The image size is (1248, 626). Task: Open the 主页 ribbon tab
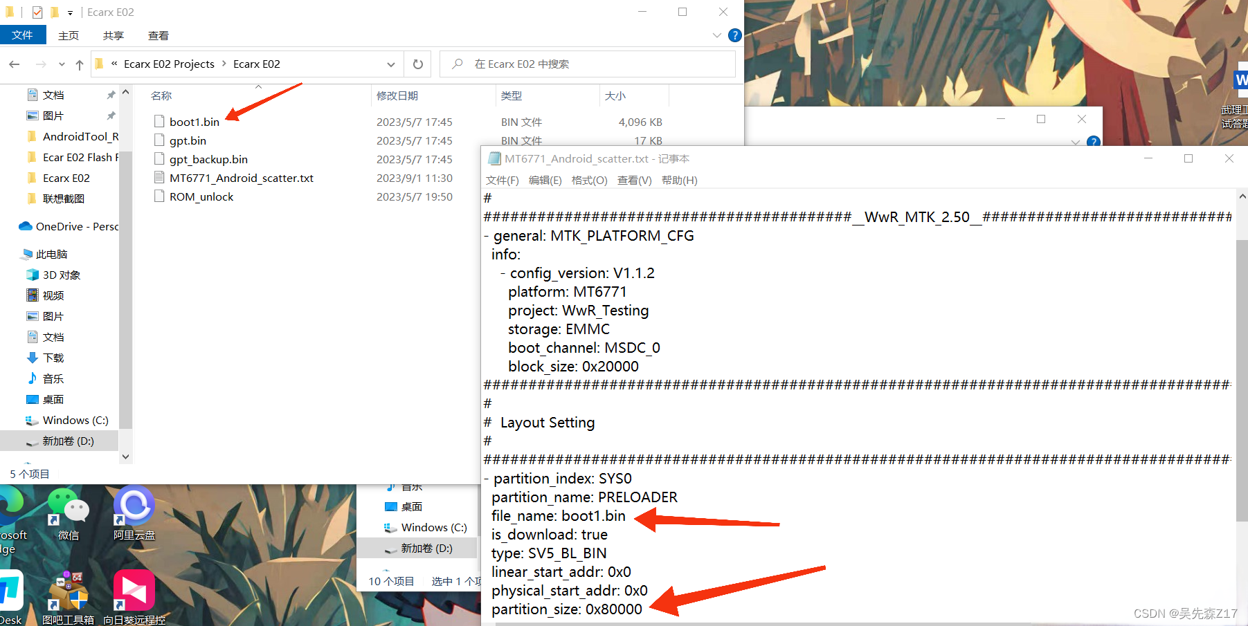tap(69, 35)
